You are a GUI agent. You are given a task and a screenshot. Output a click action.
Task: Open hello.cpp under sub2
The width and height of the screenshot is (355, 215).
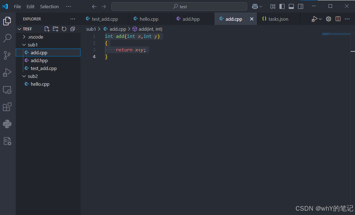pos(48,84)
